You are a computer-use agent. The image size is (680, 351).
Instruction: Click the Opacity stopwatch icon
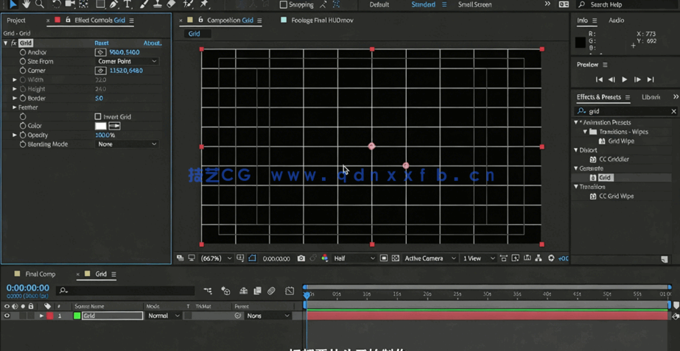23,135
